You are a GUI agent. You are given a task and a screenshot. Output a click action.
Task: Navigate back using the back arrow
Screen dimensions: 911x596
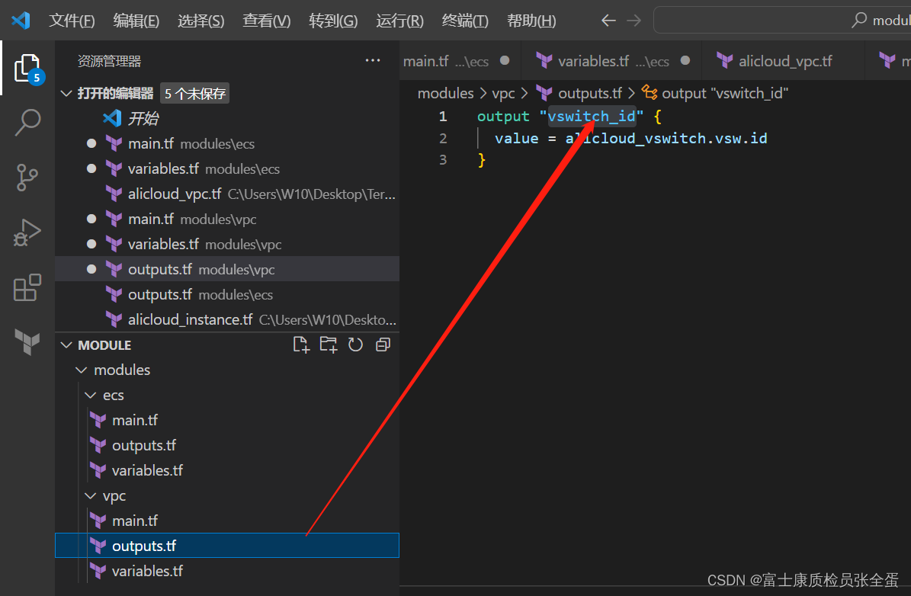click(608, 21)
